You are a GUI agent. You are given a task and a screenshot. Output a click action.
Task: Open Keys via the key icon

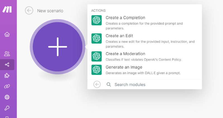pos(7,108)
